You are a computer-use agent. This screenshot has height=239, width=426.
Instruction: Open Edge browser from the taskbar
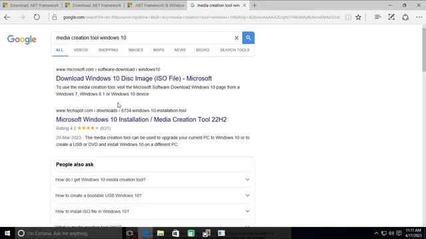tap(146, 233)
